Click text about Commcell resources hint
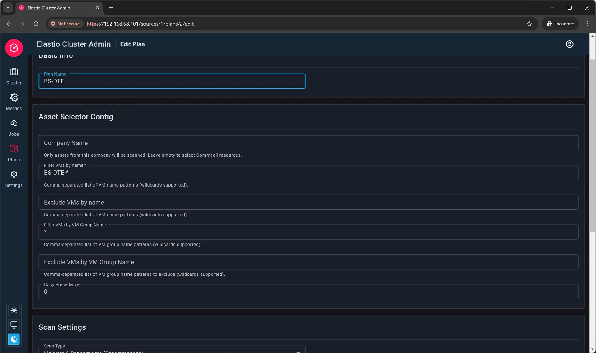596x353 pixels. pyautogui.click(x=143, y=155)
